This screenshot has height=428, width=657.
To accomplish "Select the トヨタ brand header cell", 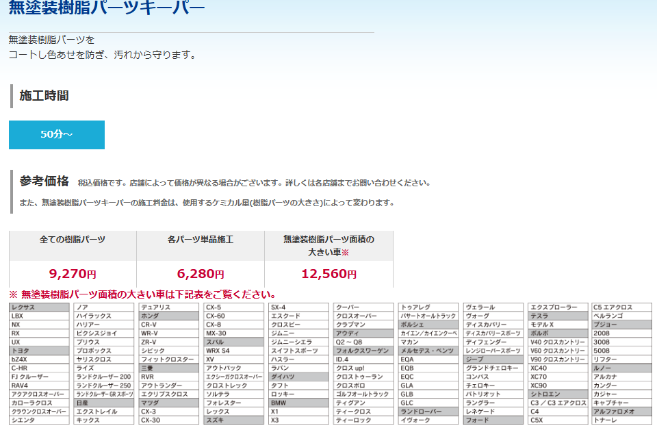I will pyautogui.click(x=39, y=351).
